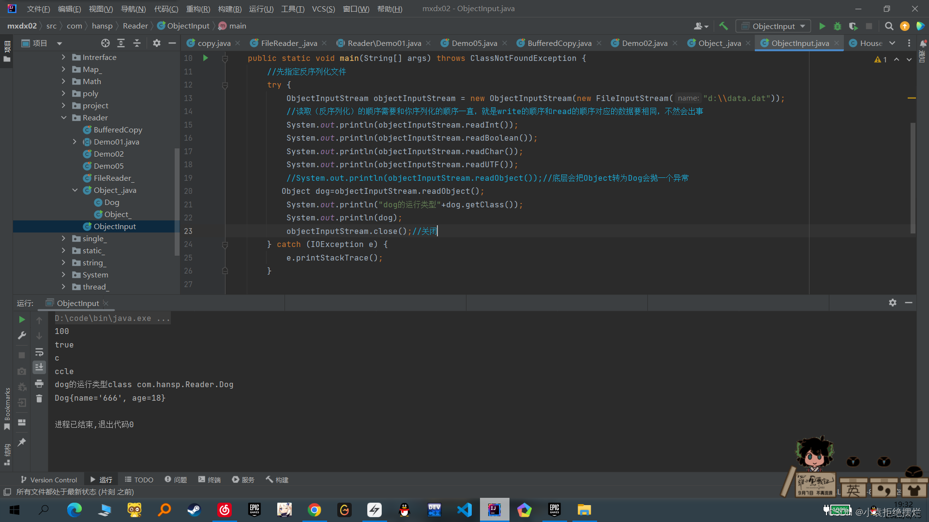Click the Build hammer icon

pyautogui.click(x=723, y=26)
